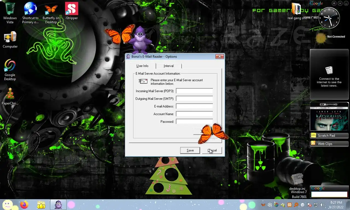
Task: Close Bonzi's E-Mail Reader Options dialog
Action: (220, 57)
